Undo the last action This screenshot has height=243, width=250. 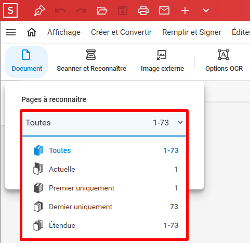pos(60,10)
